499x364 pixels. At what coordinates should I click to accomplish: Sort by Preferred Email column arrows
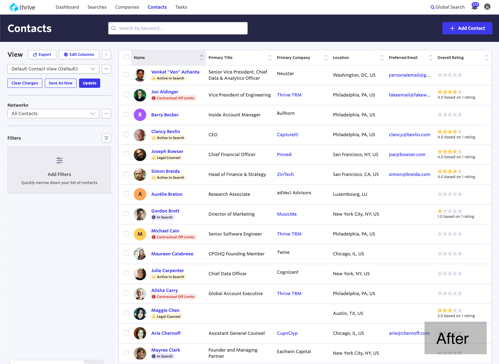click(x=431, y=58)
